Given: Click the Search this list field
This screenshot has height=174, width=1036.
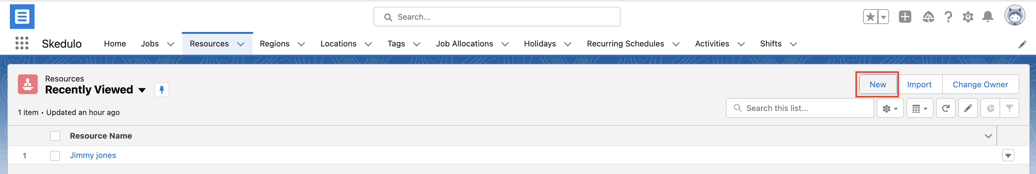Looking at the screenshot, I should click(x=804, y=108).
